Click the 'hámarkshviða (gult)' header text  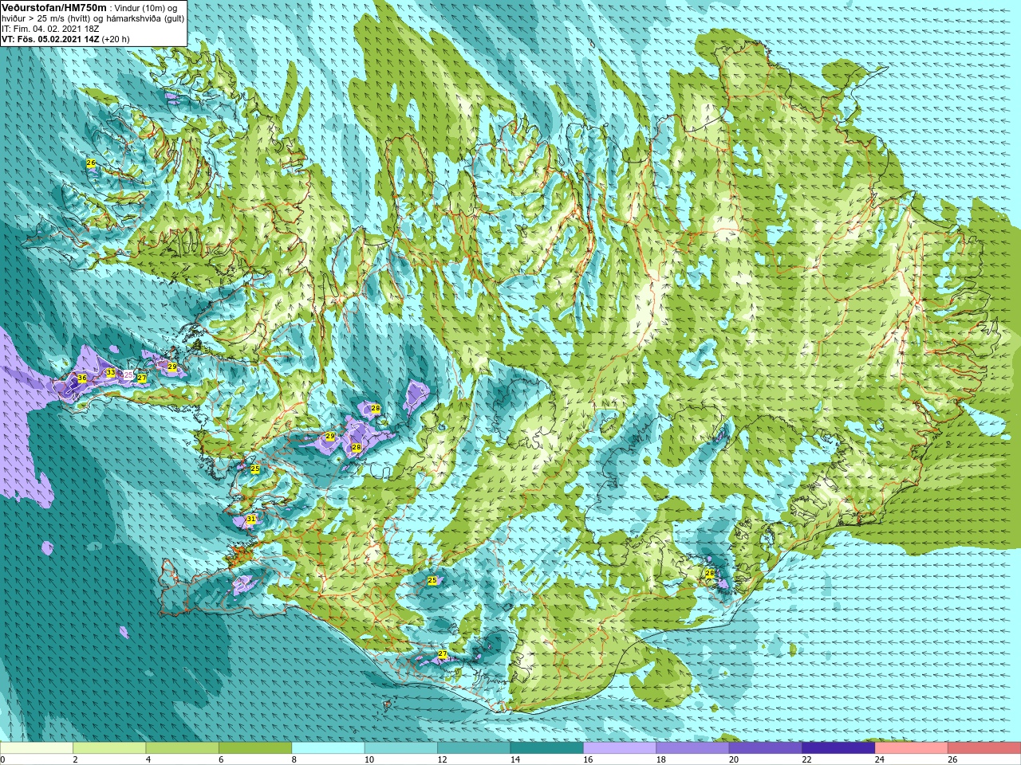(144, 18)
